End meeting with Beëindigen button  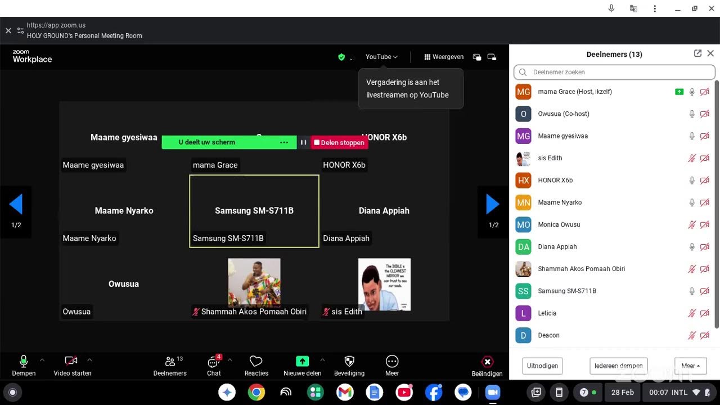coord(487,367)
